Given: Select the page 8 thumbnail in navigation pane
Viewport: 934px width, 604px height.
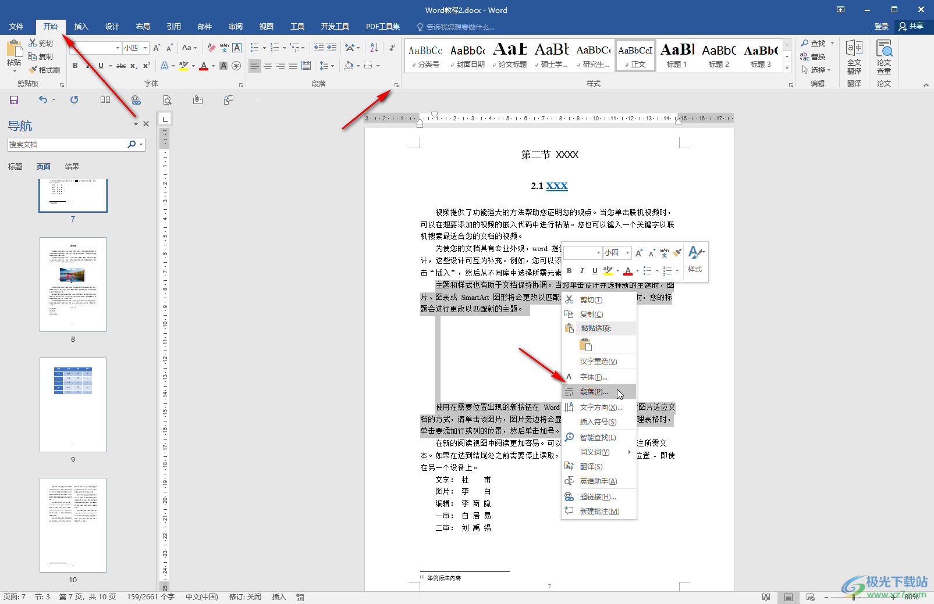Looking at the screenshot, I should point(73,284).
